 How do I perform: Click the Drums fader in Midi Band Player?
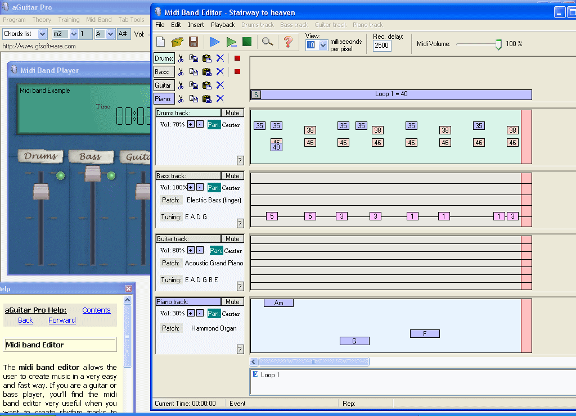tap(41, 191)
